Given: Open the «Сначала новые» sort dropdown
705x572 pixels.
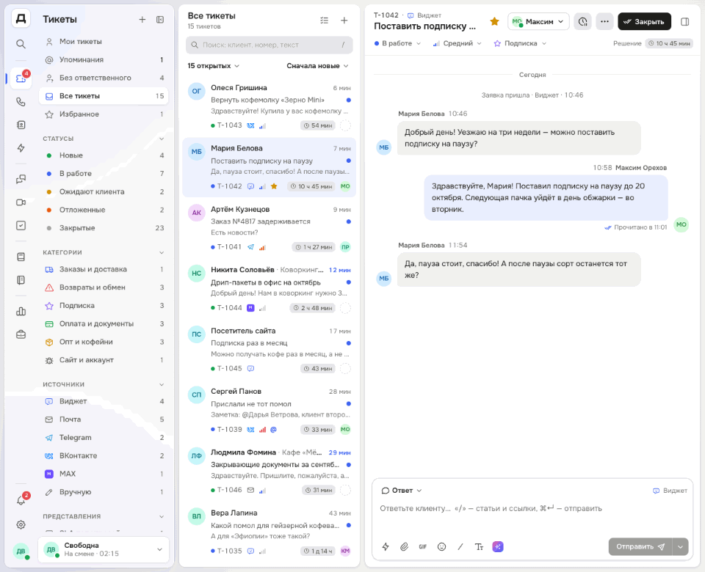Looking at the screenshot, I should click(317, 66).
